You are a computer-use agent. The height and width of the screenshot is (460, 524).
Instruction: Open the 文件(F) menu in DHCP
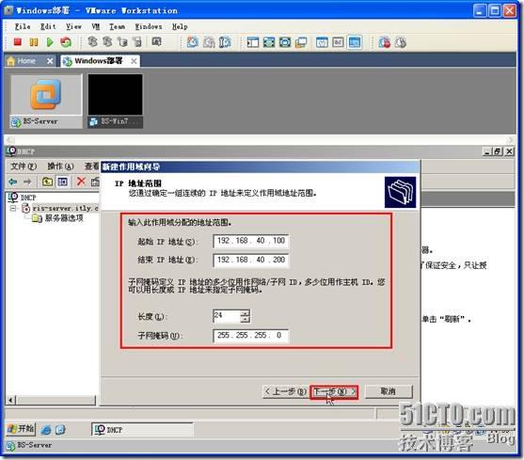24,166
